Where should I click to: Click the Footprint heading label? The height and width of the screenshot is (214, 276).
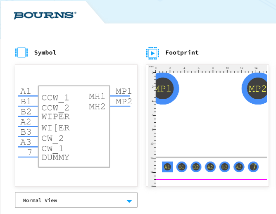[182, 52]
